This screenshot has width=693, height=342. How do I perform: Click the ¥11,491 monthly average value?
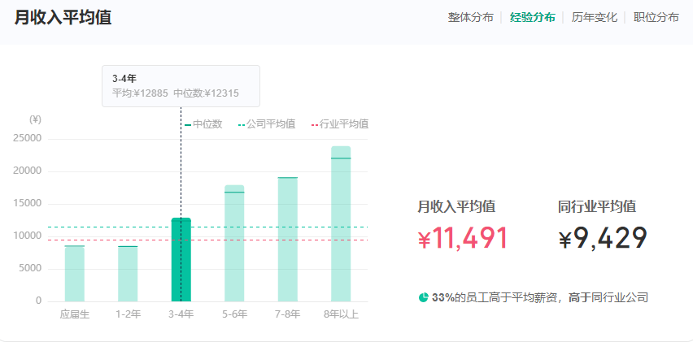[x=462, y=239]
